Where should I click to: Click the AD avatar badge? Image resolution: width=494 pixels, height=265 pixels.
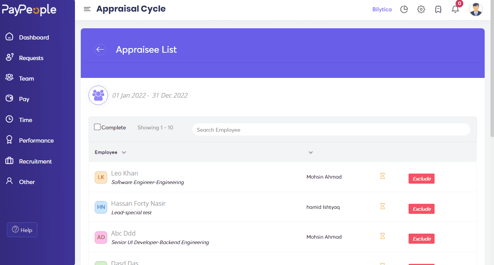click(x=101, y=237)
